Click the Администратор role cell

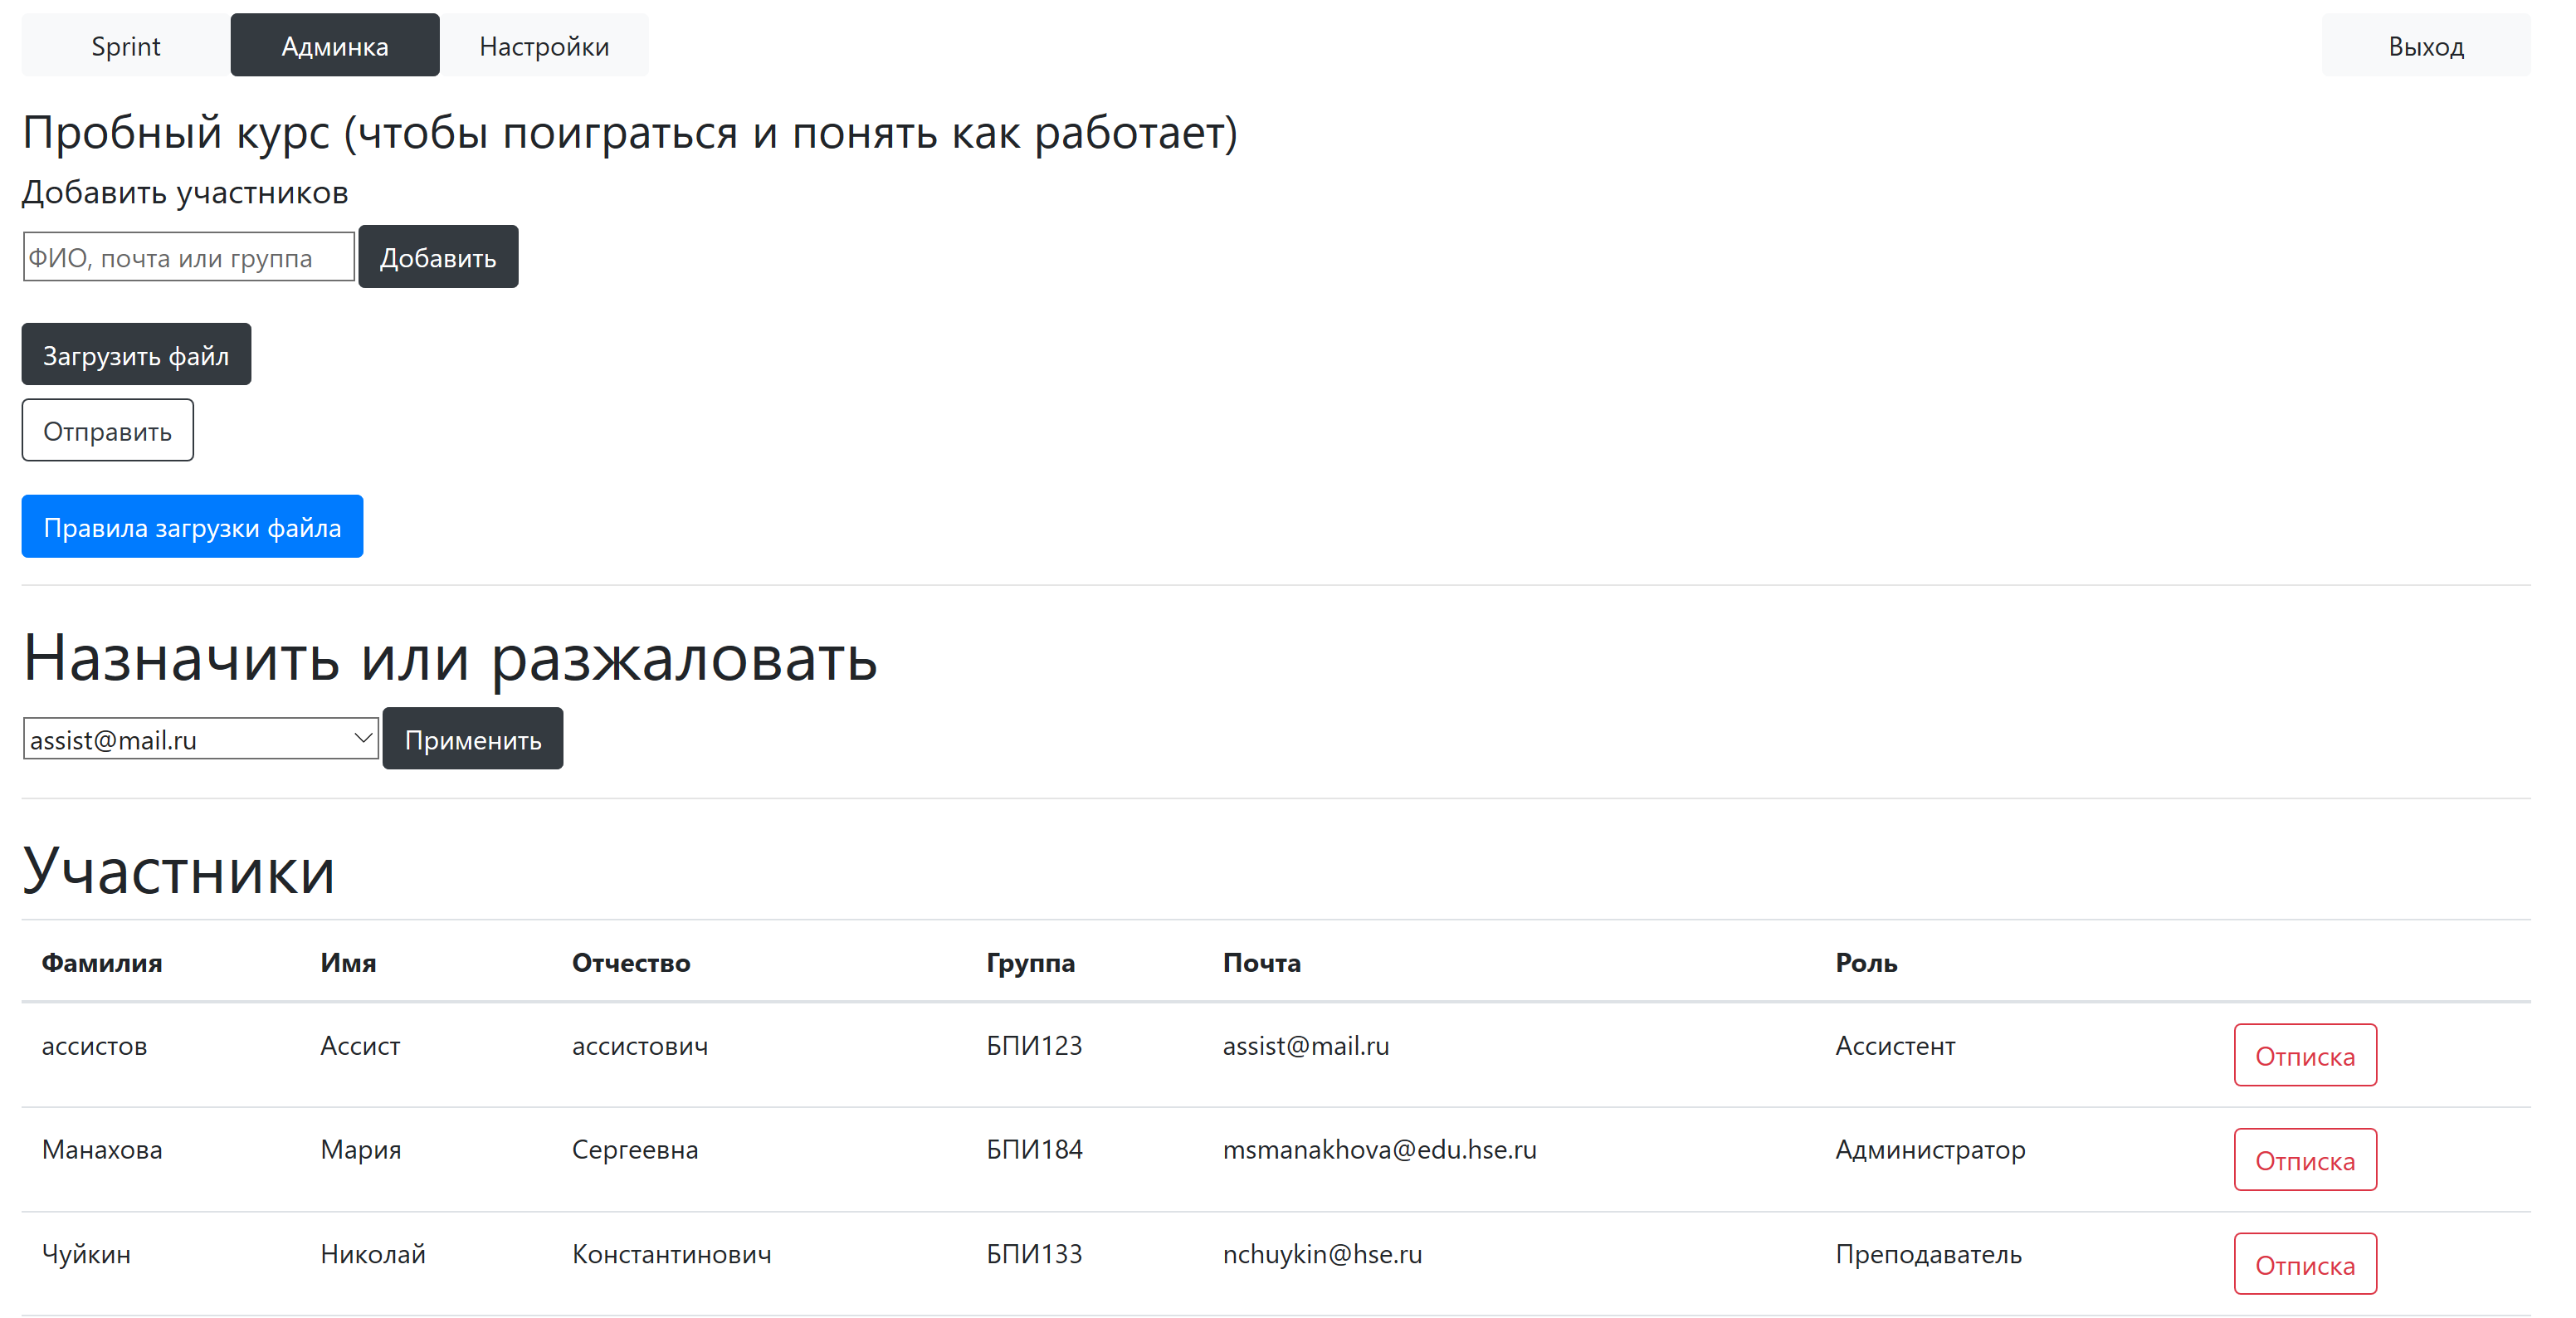coord(1930,1150)
